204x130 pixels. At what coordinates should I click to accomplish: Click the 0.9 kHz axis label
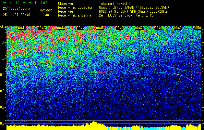coord(3,75)
